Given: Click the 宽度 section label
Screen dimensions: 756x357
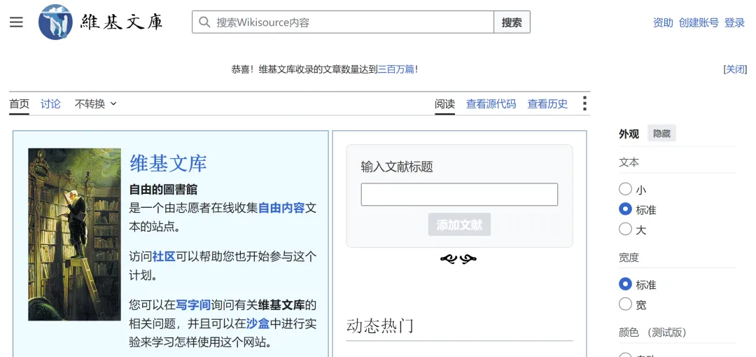Looking at the screenshot, I should [629, 258].
